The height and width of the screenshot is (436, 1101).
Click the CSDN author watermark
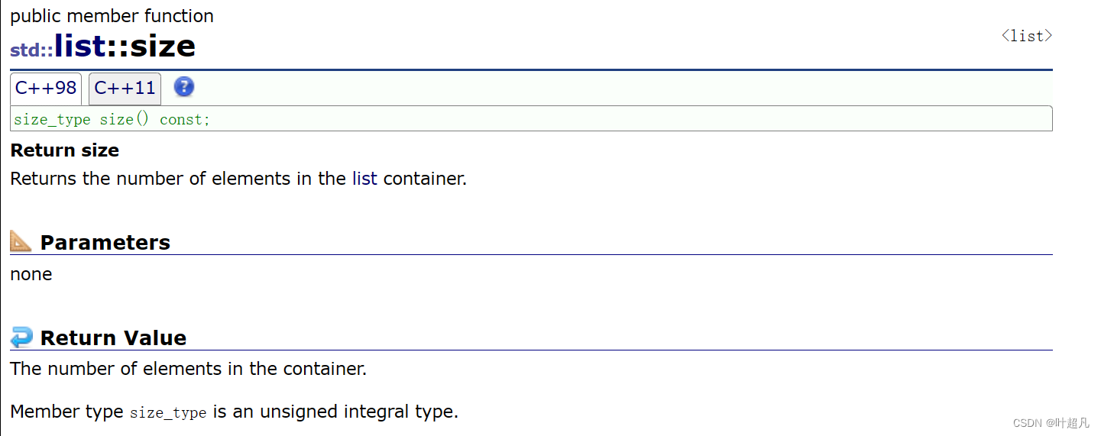coord(1051,423)
